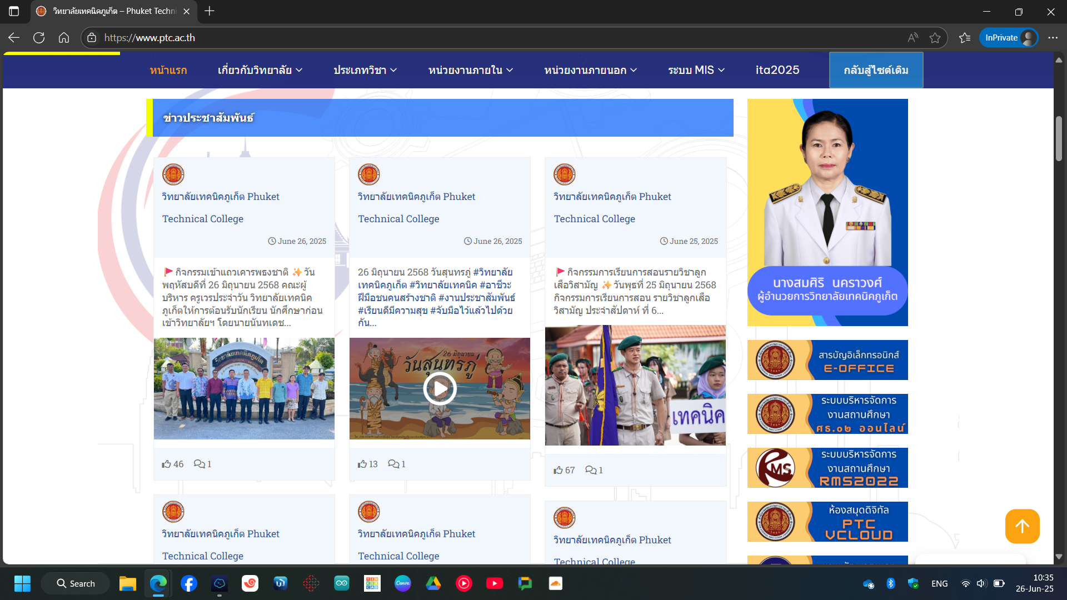The width and height of the screenshot is (1067, 600).
Task: Expand the หน่วยงานภายนอก dropdown menu
Action: 591,70
